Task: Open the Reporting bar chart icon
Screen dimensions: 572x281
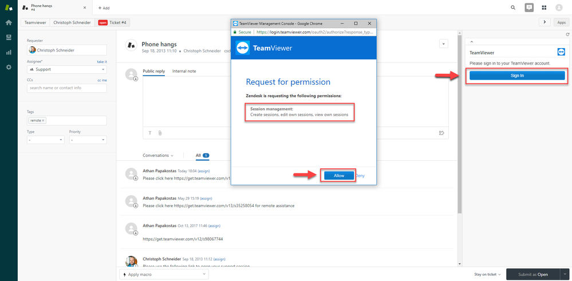Action: tap(9, 53)
